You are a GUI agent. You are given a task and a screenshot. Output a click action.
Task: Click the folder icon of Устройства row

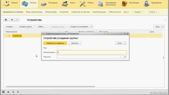9,36
